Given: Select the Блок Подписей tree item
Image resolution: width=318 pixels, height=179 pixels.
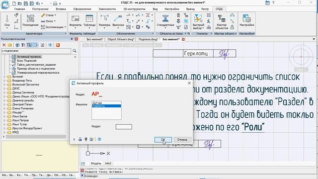Looking at the screenshot, I should pyautogui.click(x=26, y=61).
